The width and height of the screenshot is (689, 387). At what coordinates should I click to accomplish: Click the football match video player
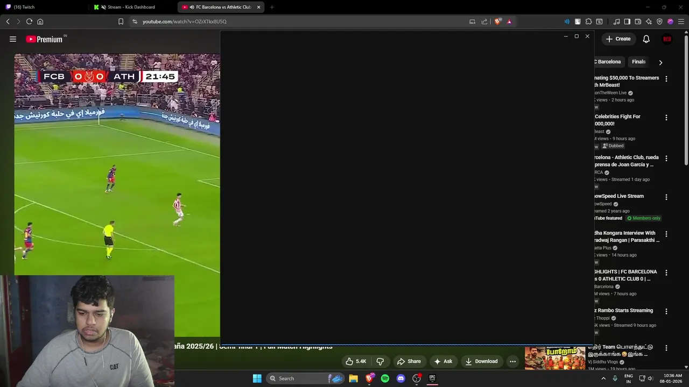(x=117, y=164)
